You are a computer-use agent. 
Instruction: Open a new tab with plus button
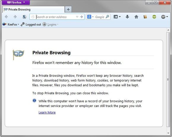tap(68, 10)
